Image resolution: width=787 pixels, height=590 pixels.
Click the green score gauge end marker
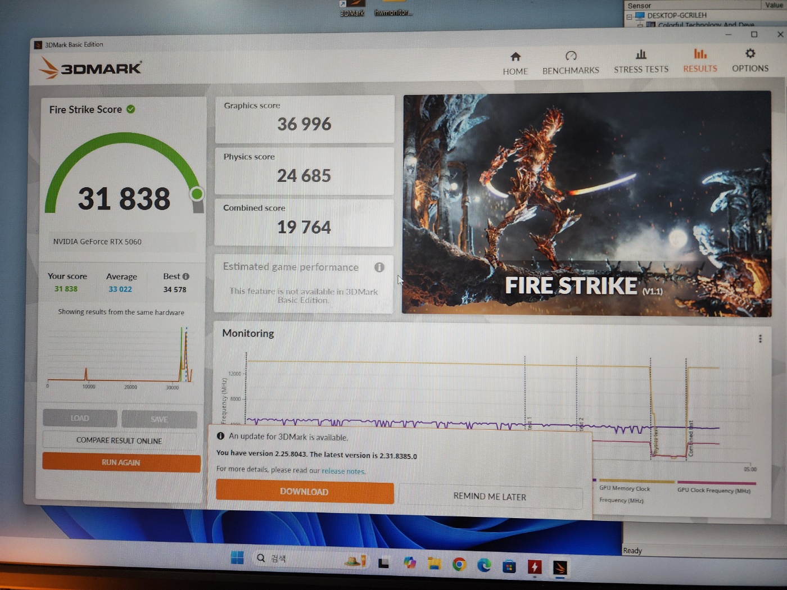tap(197, 194)
